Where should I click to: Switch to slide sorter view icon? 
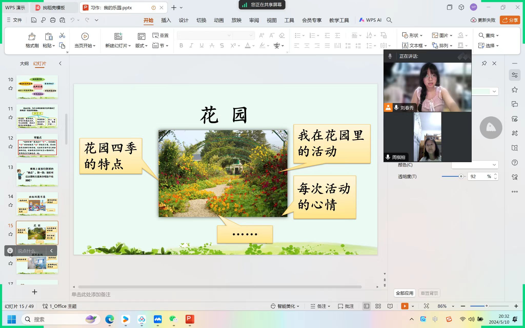pos(378,306)
